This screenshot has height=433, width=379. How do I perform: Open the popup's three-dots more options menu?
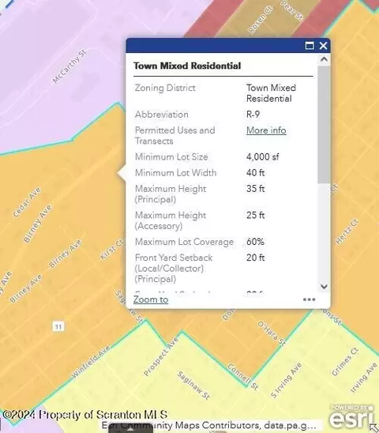310,299
